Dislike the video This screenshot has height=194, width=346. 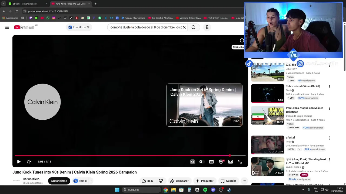click(161, 181)
